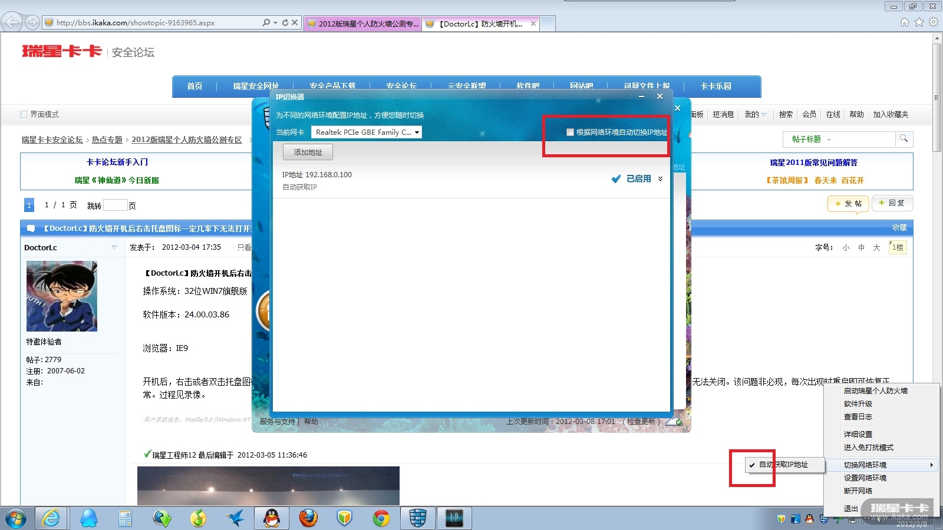Switch to the 2012版瑞星个人防火墙公测专 browser tab
The width and height of the screenshot is (943, 530).
(x=363, y=24)
